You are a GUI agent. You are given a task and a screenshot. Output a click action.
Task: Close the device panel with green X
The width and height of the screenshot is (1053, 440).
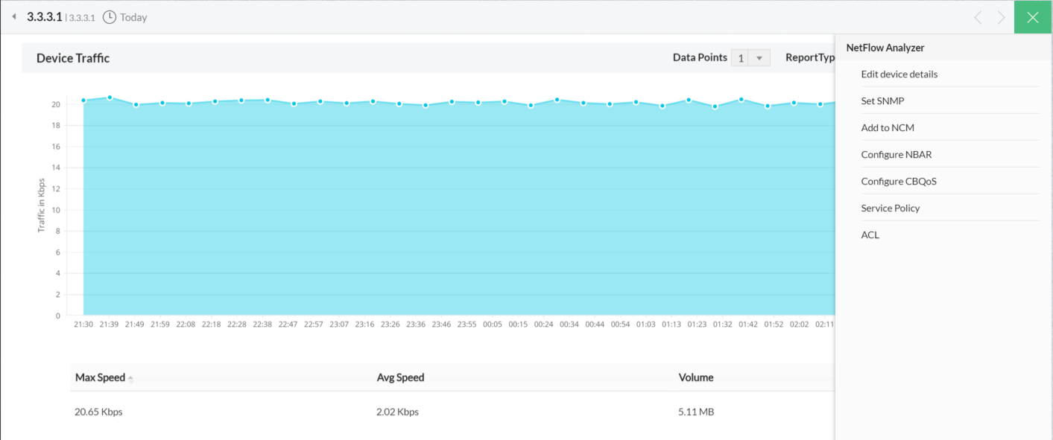tap(1033, 18)
